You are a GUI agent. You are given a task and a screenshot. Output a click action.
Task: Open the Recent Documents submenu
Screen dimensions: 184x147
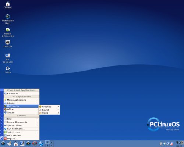point(21,122)
